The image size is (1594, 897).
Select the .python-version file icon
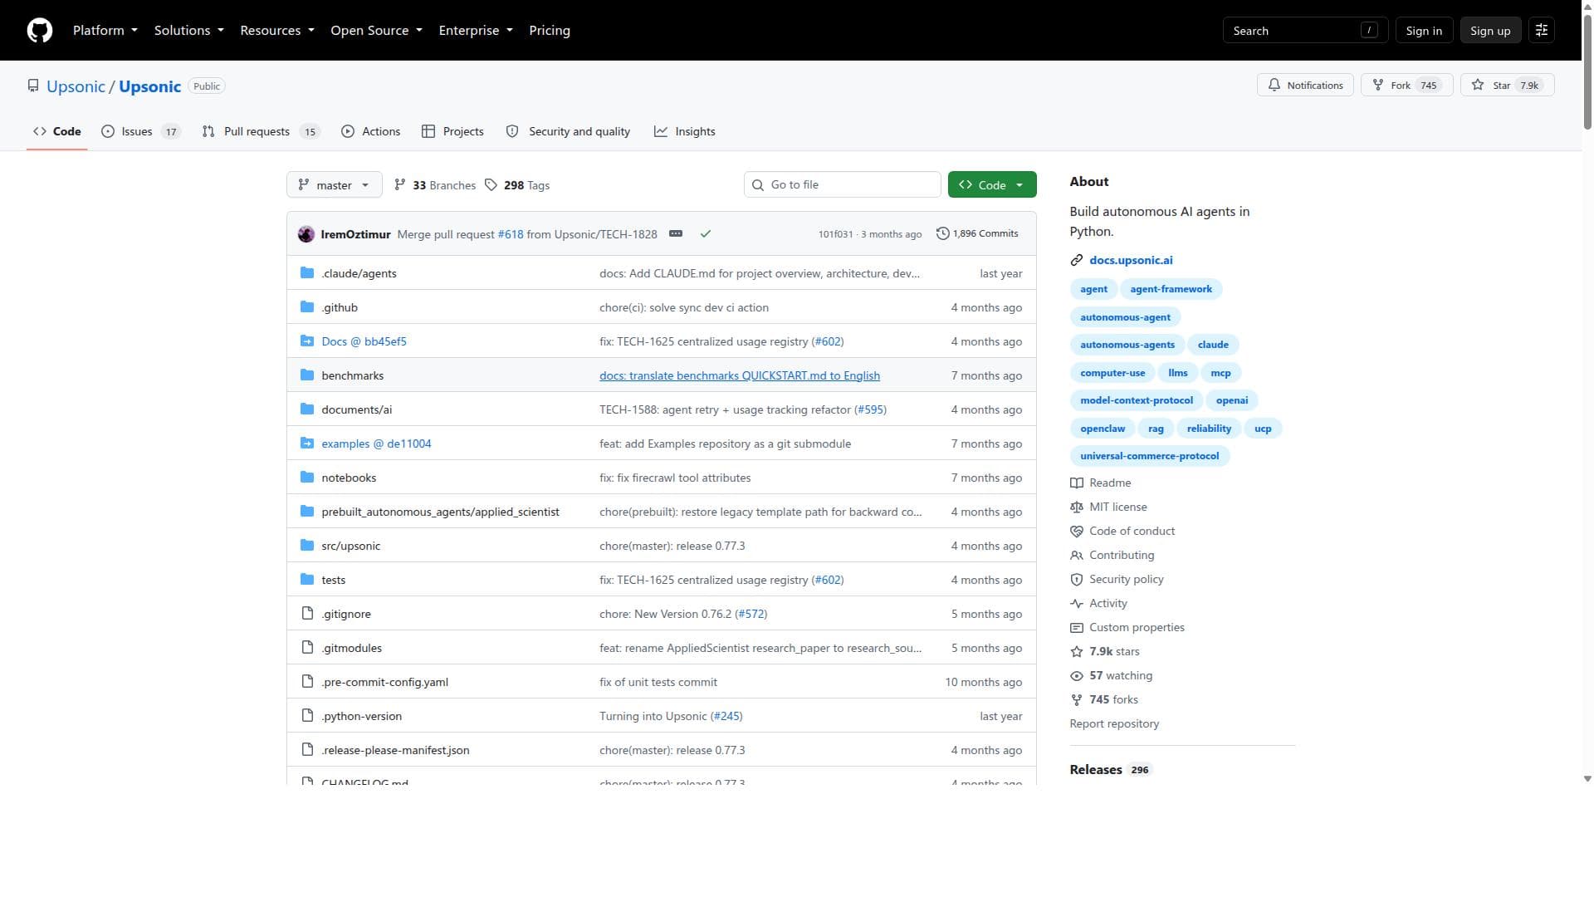[307, 716]
